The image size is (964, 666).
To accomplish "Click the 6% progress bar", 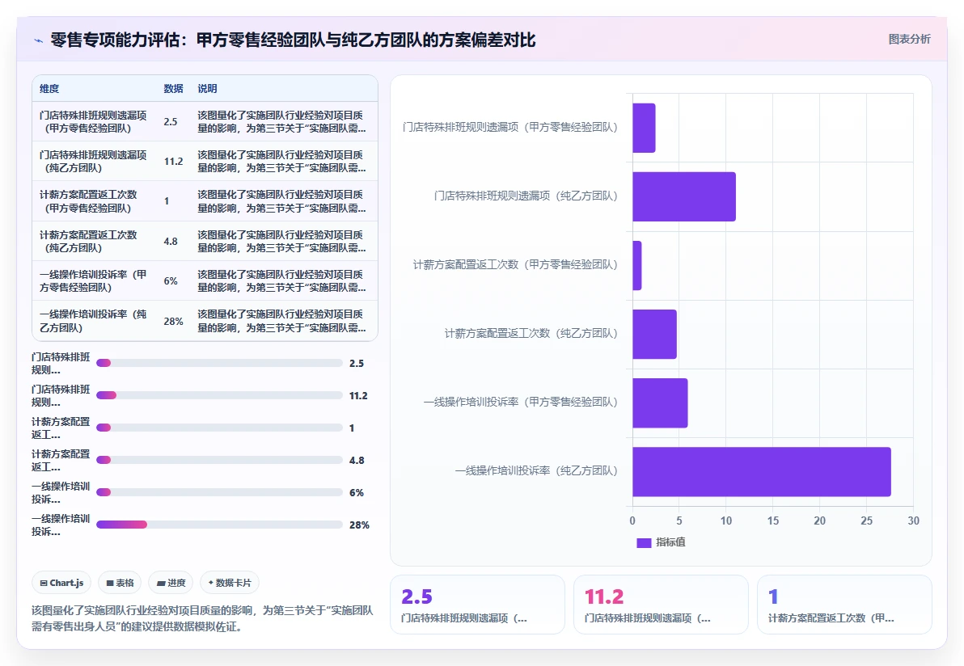I will (x=219, y=492).
